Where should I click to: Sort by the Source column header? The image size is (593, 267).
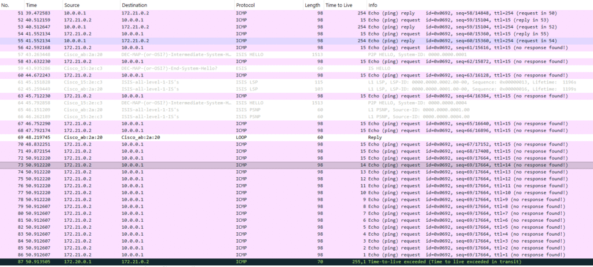coord(72,5)
